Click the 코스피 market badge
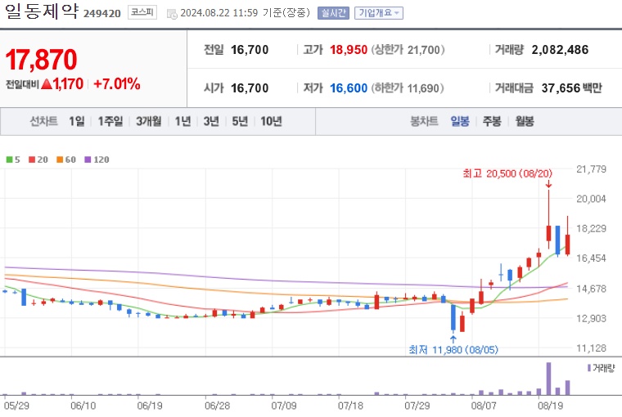The width and height of the screenshot is (622, 417). (142, 13)
